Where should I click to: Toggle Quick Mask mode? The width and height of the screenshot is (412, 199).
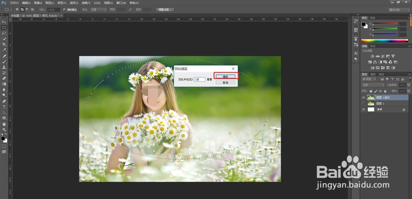click(x=4, y=146)
